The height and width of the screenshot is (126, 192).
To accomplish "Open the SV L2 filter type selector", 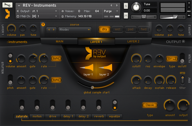I will tap(172, 59).
